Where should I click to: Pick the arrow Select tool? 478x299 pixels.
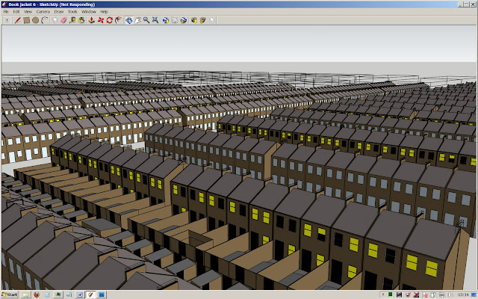point(7,20)
